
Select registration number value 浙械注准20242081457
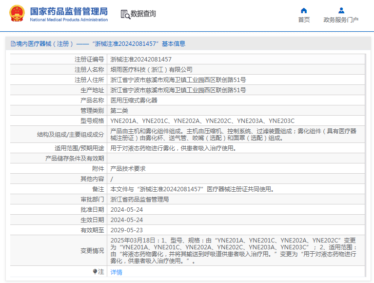click(141, 59)
